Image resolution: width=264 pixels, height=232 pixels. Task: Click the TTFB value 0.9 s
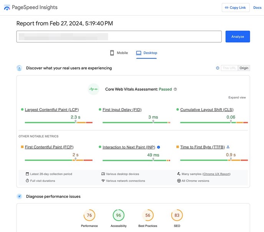click(x=231, y=155)
